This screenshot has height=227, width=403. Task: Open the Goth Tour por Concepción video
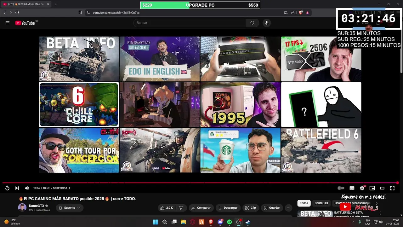(79, 150)
